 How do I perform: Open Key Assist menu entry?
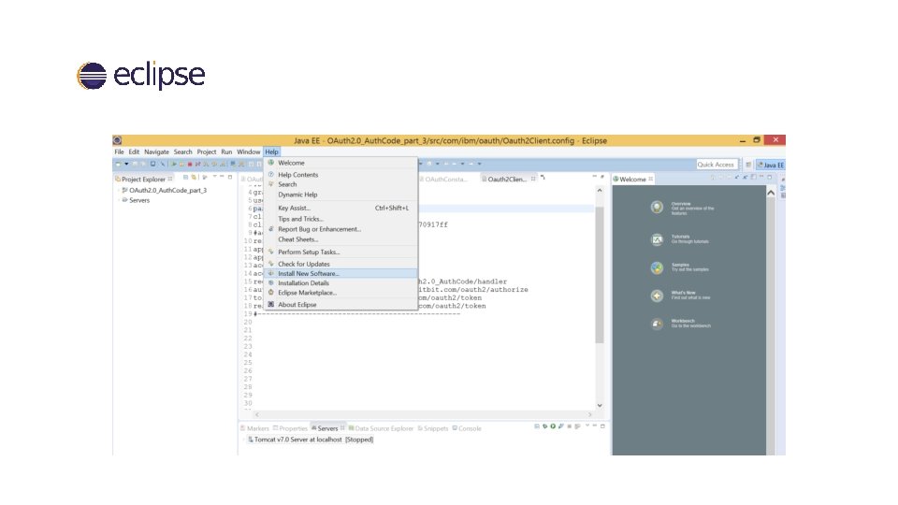pos(340,208)
